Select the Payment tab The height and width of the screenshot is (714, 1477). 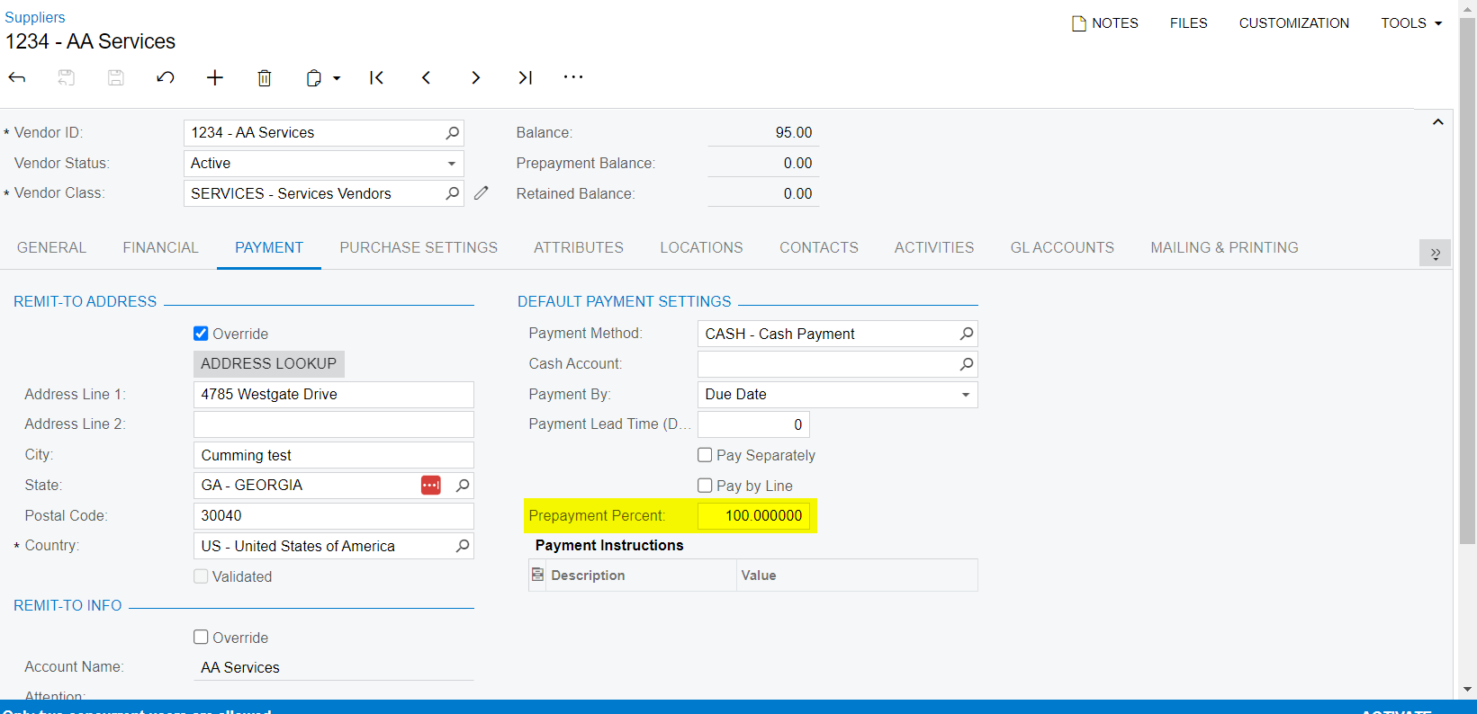pyautogui.click(x=269, y=248)
